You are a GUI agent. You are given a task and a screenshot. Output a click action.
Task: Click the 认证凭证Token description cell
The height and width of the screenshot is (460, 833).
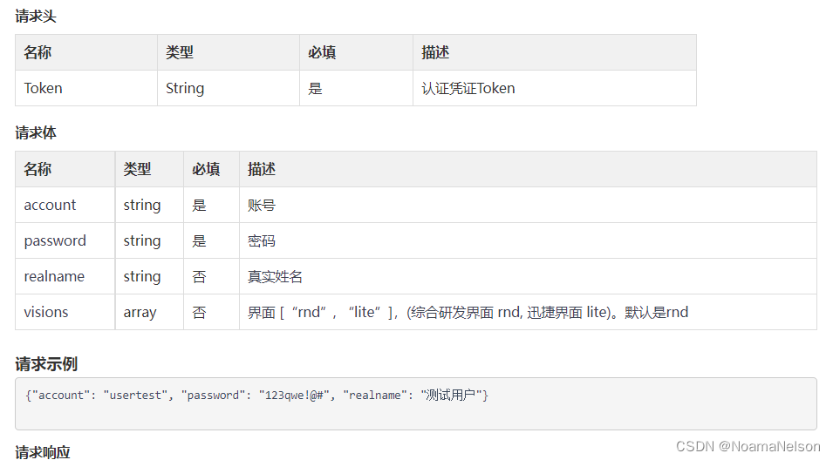pyautogui.click(x=555, y=88)
